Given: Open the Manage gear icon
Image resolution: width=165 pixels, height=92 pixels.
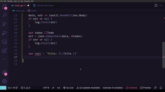Looking at the screenshot, I should tap(4, 81).
